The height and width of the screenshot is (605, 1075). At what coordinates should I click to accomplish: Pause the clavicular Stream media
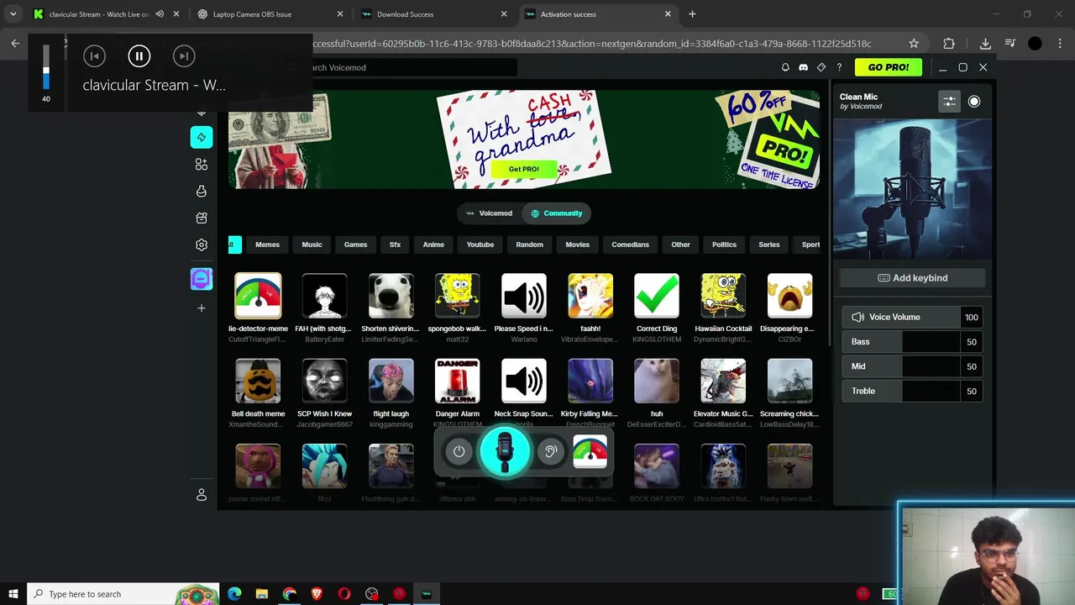(139, 56)
